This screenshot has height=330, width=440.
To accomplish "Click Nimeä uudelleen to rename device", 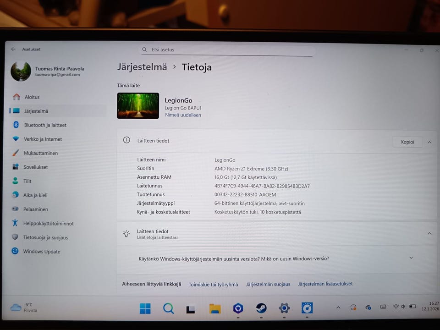I will [183, 115].
